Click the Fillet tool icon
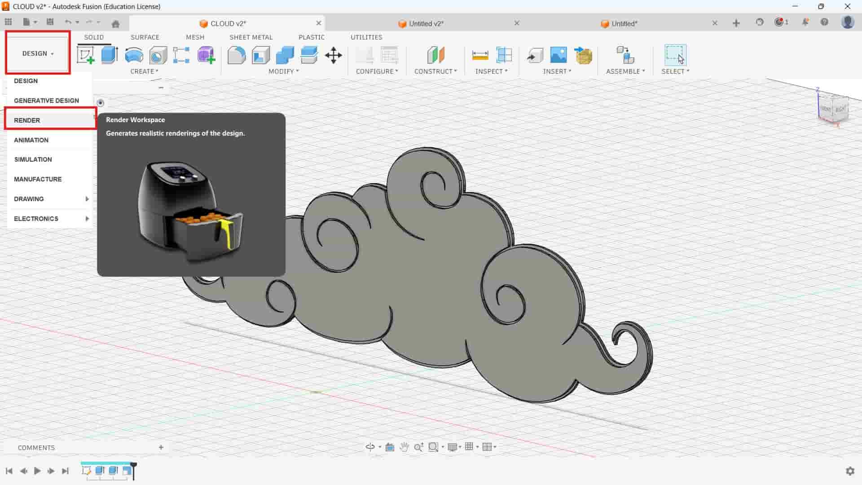The width and height of the screenshot is (862, 485). point(237,55)
